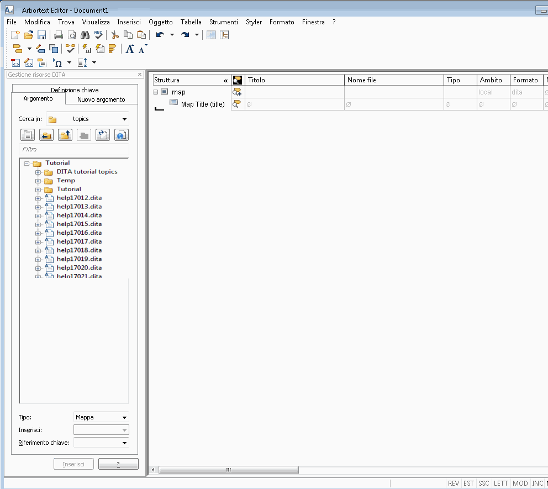Redo the action with the redo arrow
The image size is (548, 489).
185,35
